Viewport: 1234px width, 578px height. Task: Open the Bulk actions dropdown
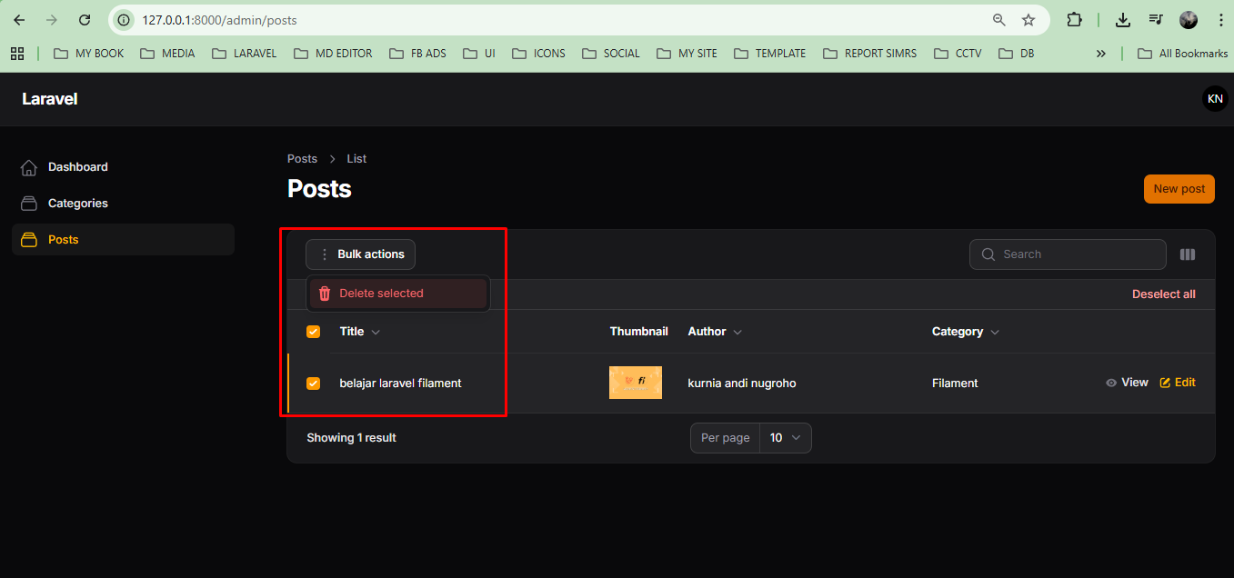click(x=360, y=254)
